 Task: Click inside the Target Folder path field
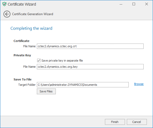pos(83,85)
